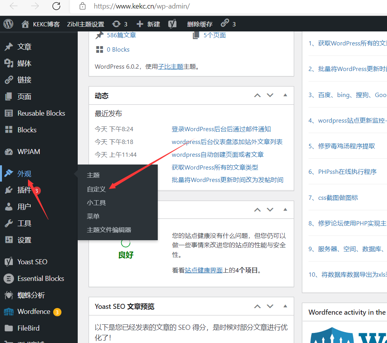Move the 动态 panel down
This screenshot has height=343, width=387.
270,95
